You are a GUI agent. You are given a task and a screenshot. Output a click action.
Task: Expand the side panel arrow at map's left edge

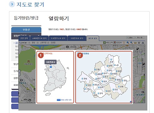point(19,73)
